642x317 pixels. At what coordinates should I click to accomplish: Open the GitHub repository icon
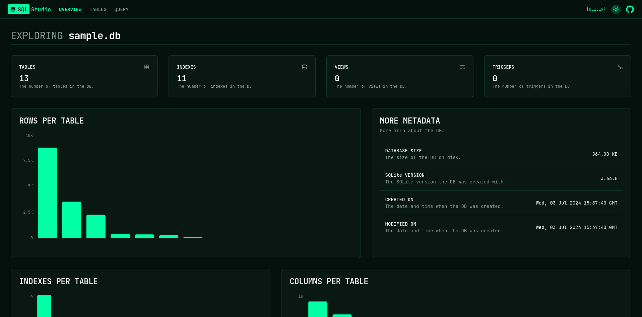point(630,9)
